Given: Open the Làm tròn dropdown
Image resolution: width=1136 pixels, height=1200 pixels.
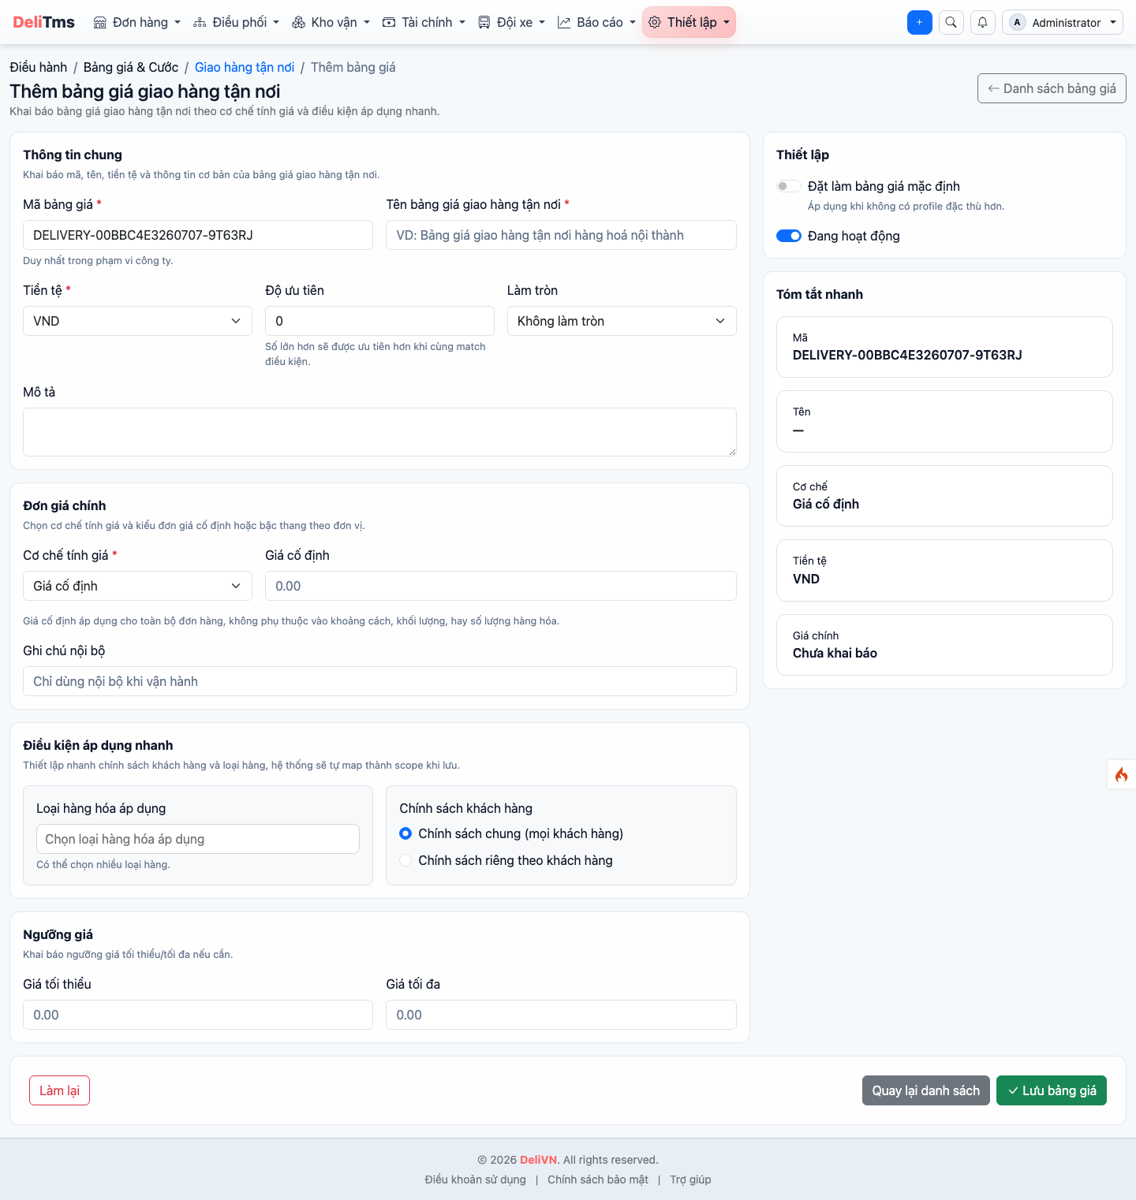Looking at the screenshot, I should pos(622,321).
